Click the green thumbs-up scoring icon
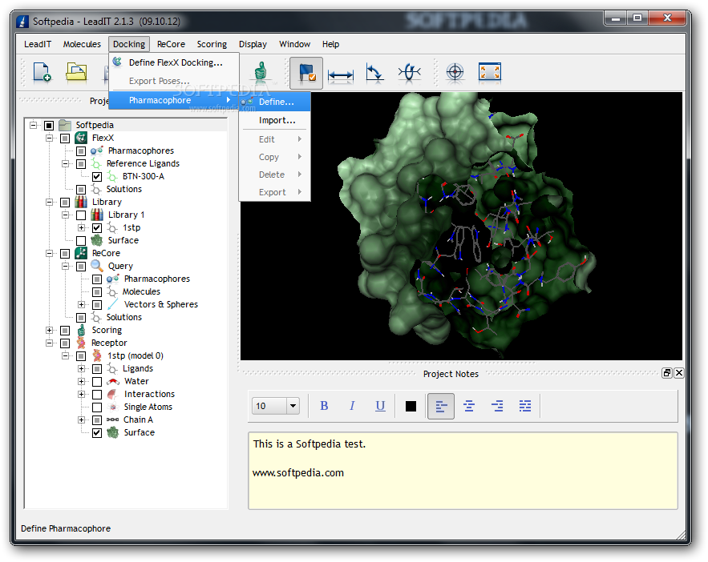708x562 pixels. (x=261, y=72)
